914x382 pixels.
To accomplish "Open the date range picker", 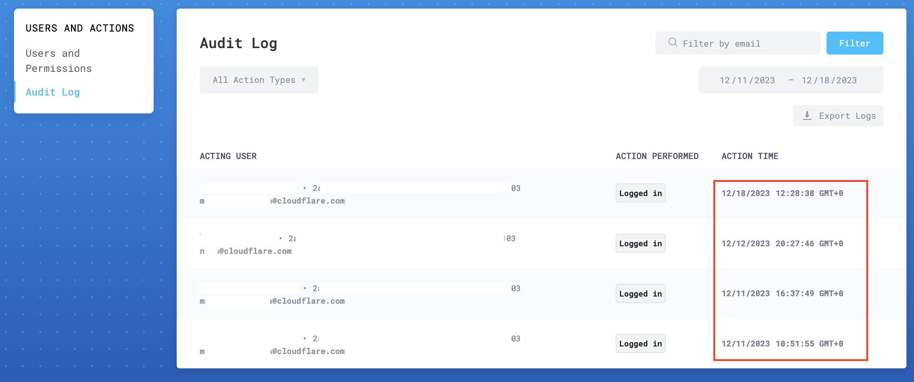I will coord(791,80).
